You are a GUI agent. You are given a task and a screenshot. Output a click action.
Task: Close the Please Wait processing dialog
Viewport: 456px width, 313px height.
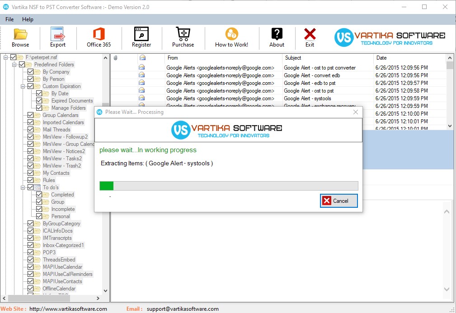pyautogui.click(x=355, y=112)
